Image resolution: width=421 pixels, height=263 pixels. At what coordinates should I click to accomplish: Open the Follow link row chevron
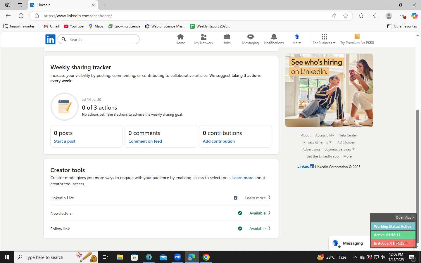click(x=269, y=229)
